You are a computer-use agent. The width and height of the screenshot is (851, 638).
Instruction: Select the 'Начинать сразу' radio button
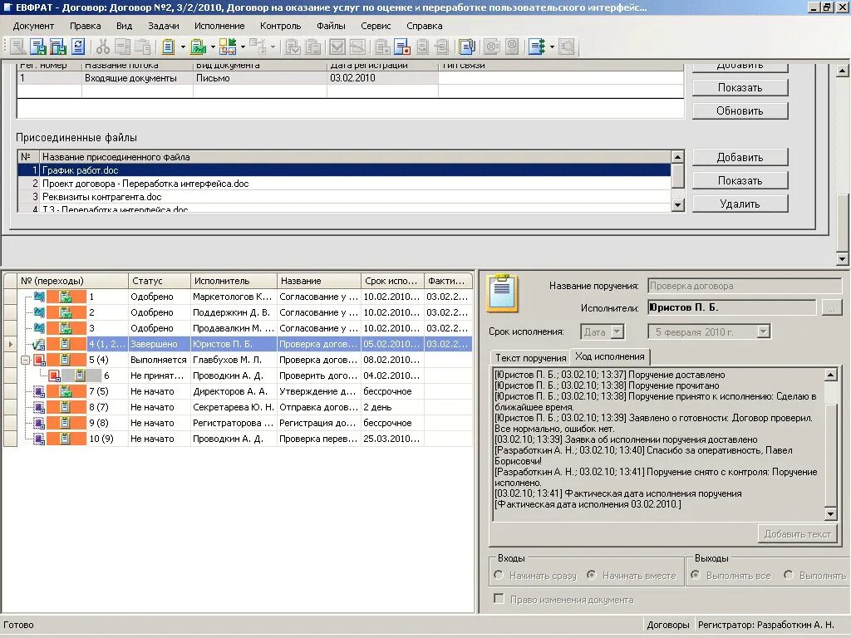pos(499,575)
